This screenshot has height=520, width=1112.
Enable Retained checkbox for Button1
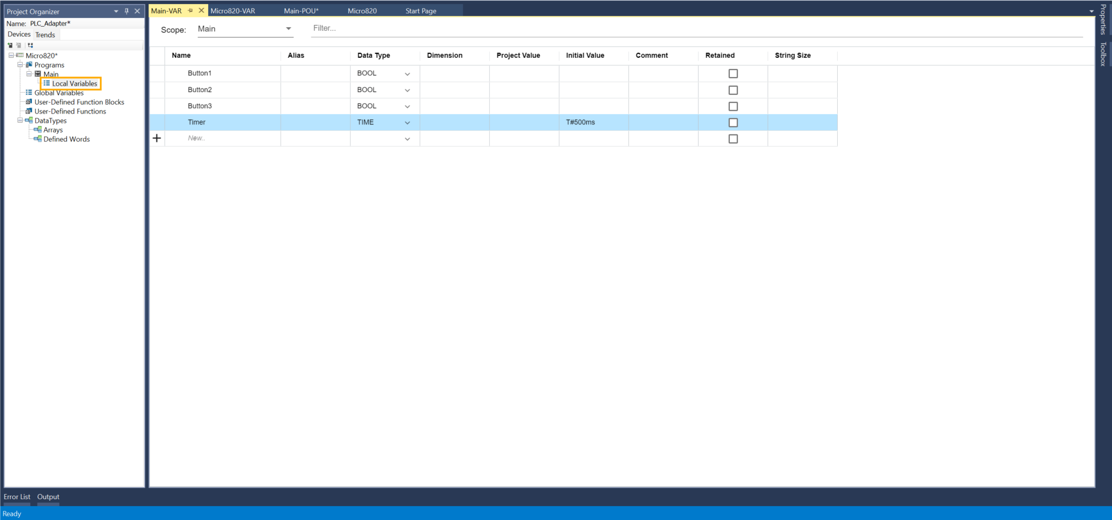coord(733,74)
